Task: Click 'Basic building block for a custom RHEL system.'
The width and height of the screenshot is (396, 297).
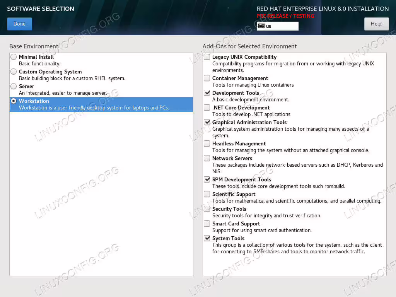Action: point(72,78)
